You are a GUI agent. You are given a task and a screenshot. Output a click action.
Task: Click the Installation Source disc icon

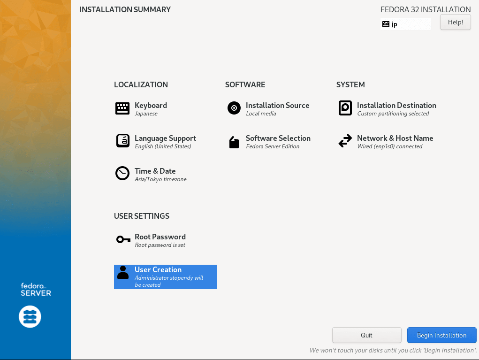pos(234,108)
